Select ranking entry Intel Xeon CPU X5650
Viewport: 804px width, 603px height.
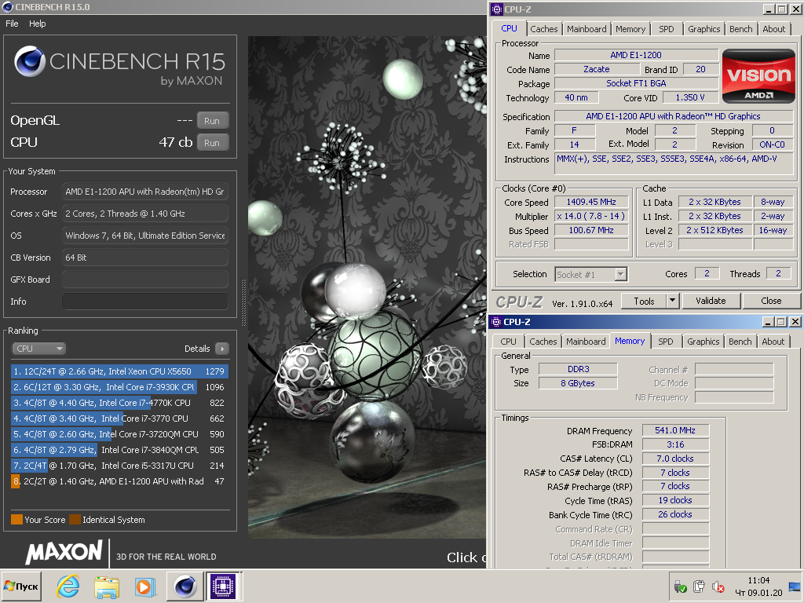tap(119, 371)
